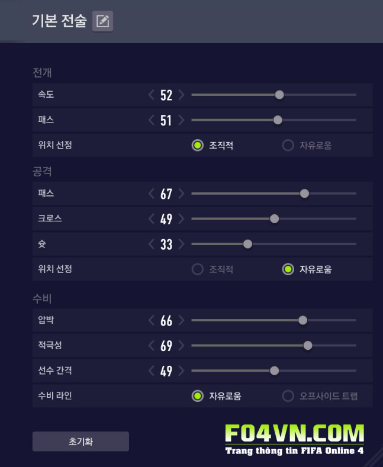Increase 공격 패스 value with right arrow
Screen dimensions: 383x467
point(181,194)
